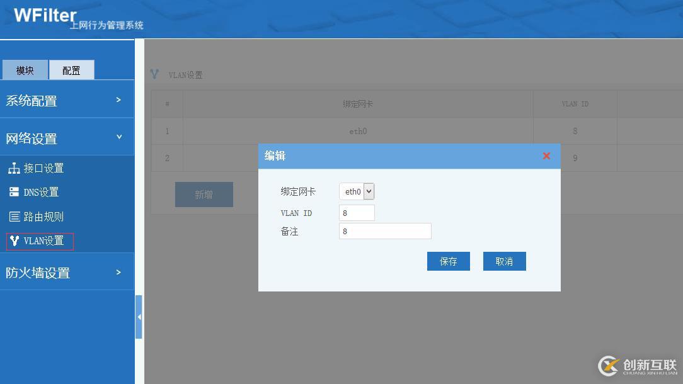
Task: Click the VLAN ID column header
Action: [x=575, y=104]
